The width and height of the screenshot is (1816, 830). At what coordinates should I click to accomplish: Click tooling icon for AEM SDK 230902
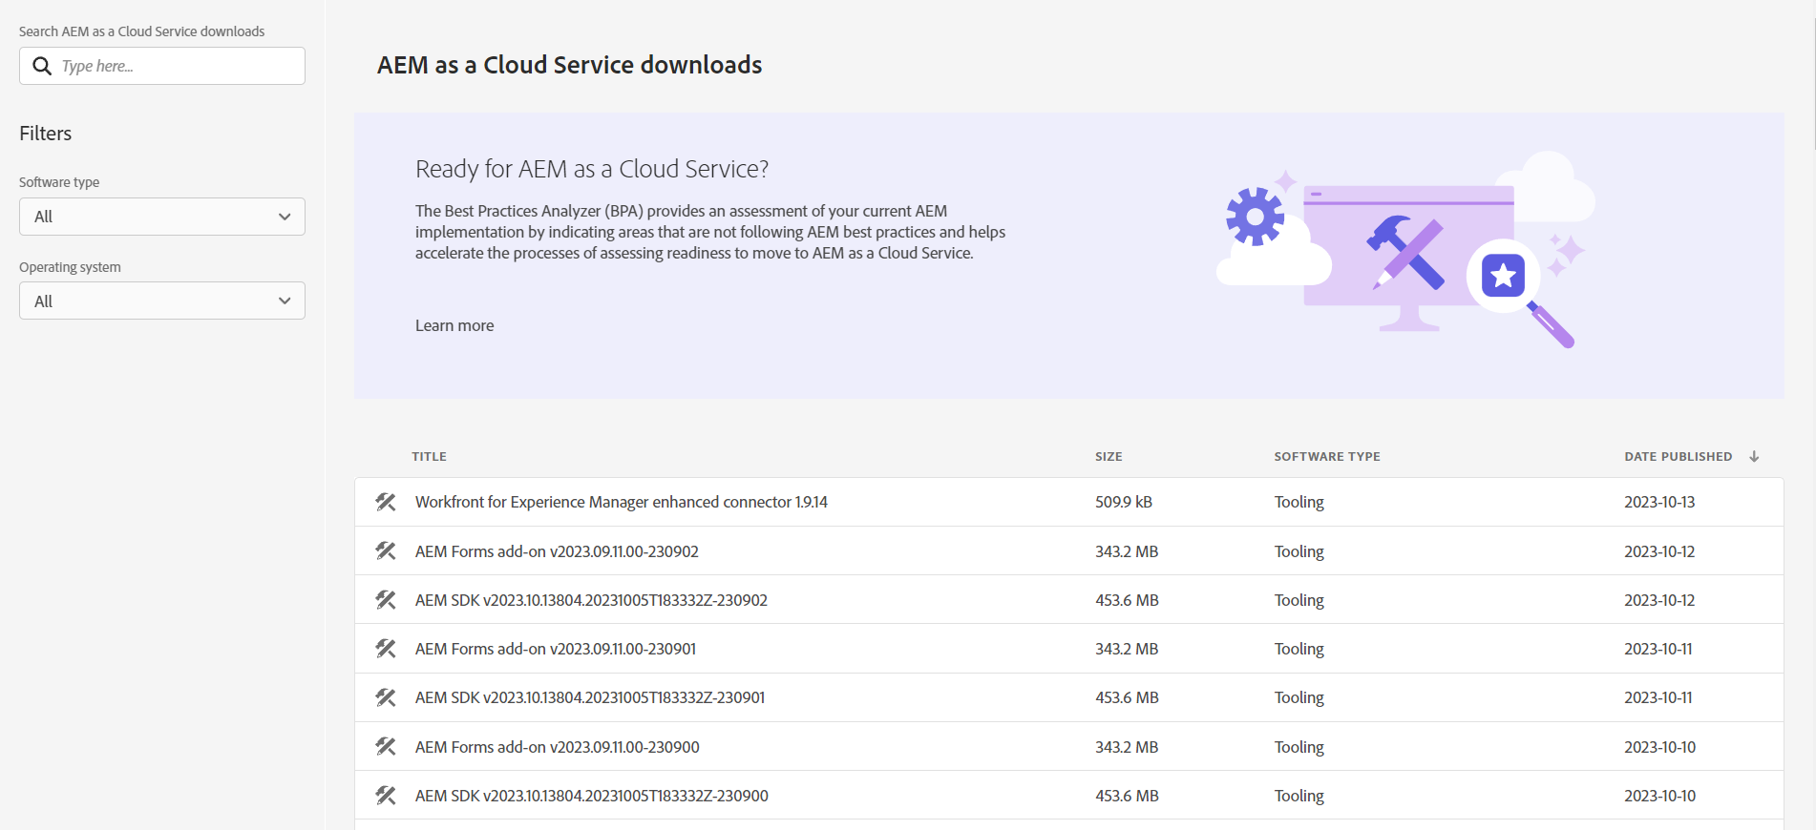(x=386, y=600)
